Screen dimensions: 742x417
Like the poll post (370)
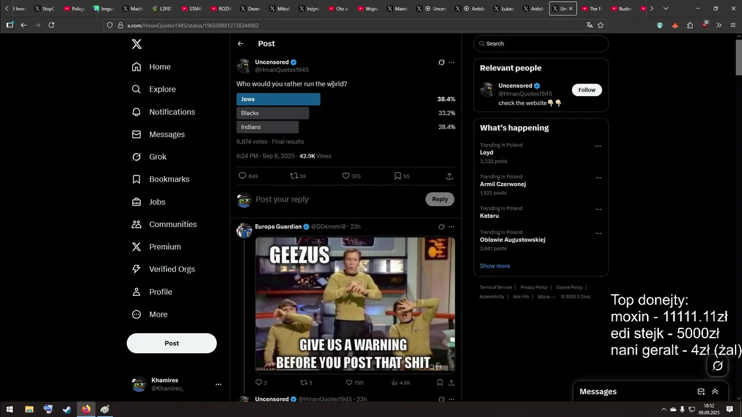point(351,176)
